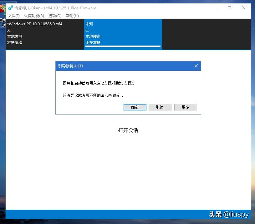Maximize the Dism++ window
255x224 pixels.
point(229,8)
